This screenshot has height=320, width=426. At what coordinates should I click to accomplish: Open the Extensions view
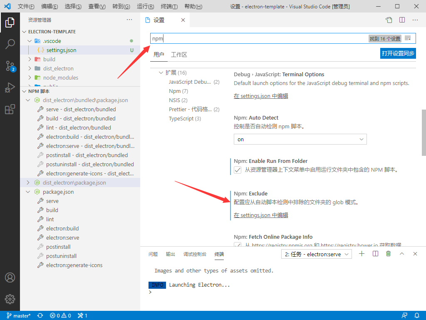tap(10, 110)
